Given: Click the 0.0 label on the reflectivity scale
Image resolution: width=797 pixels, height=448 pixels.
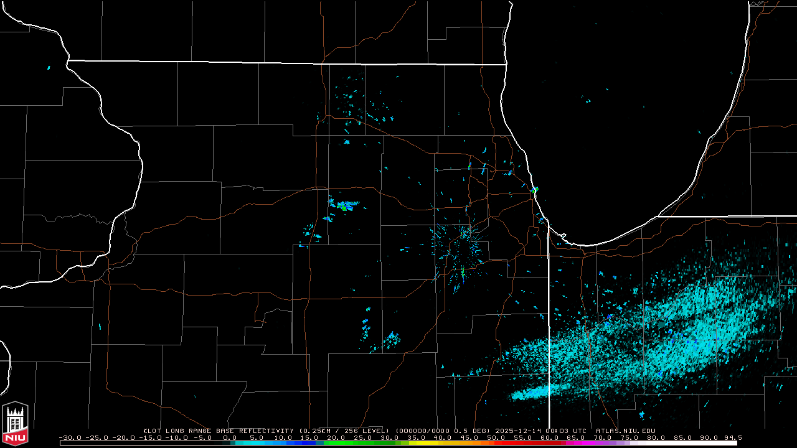Looking at the screenshot, I should [230, 437].
